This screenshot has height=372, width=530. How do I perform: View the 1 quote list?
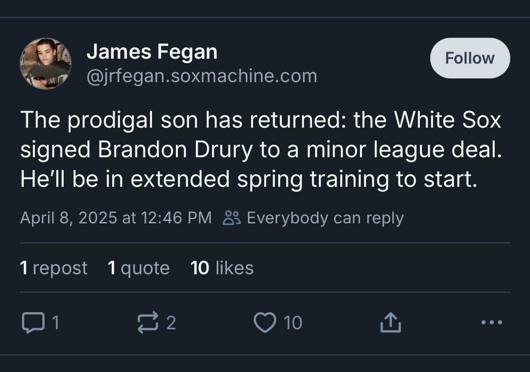[x=138, y=268]
